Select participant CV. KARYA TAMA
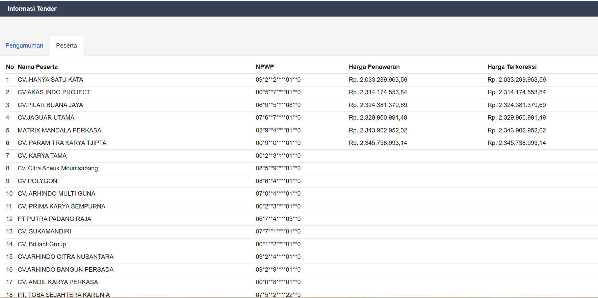The height and width of the screenshot is (298, 598). (42, 156)
